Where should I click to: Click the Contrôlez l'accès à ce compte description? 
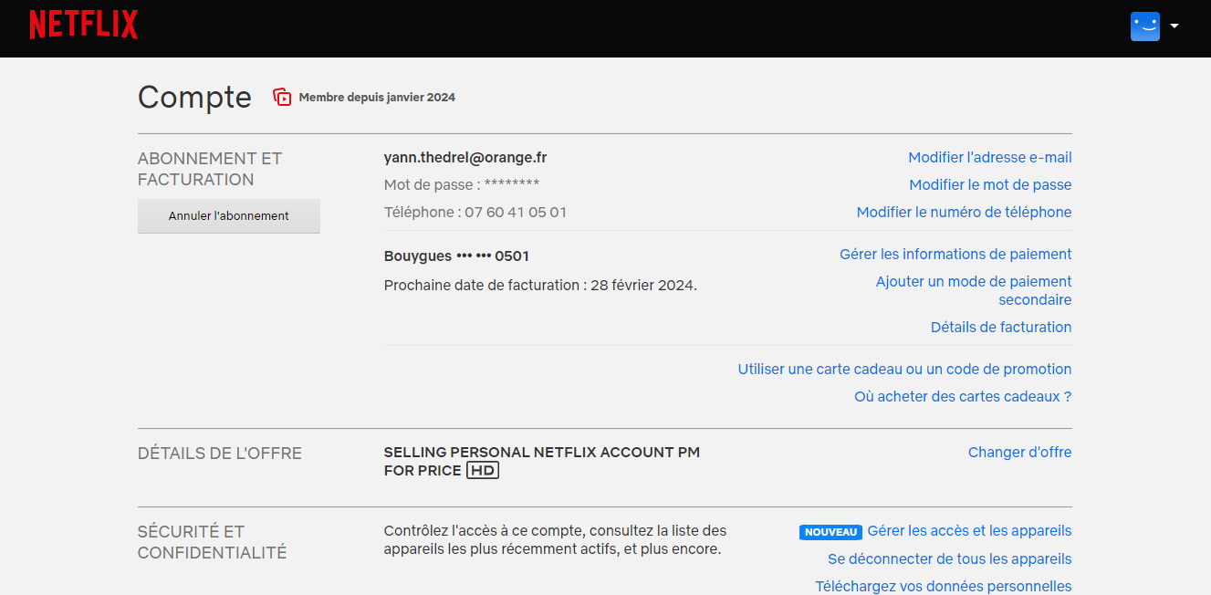click(x=556, y=540)
